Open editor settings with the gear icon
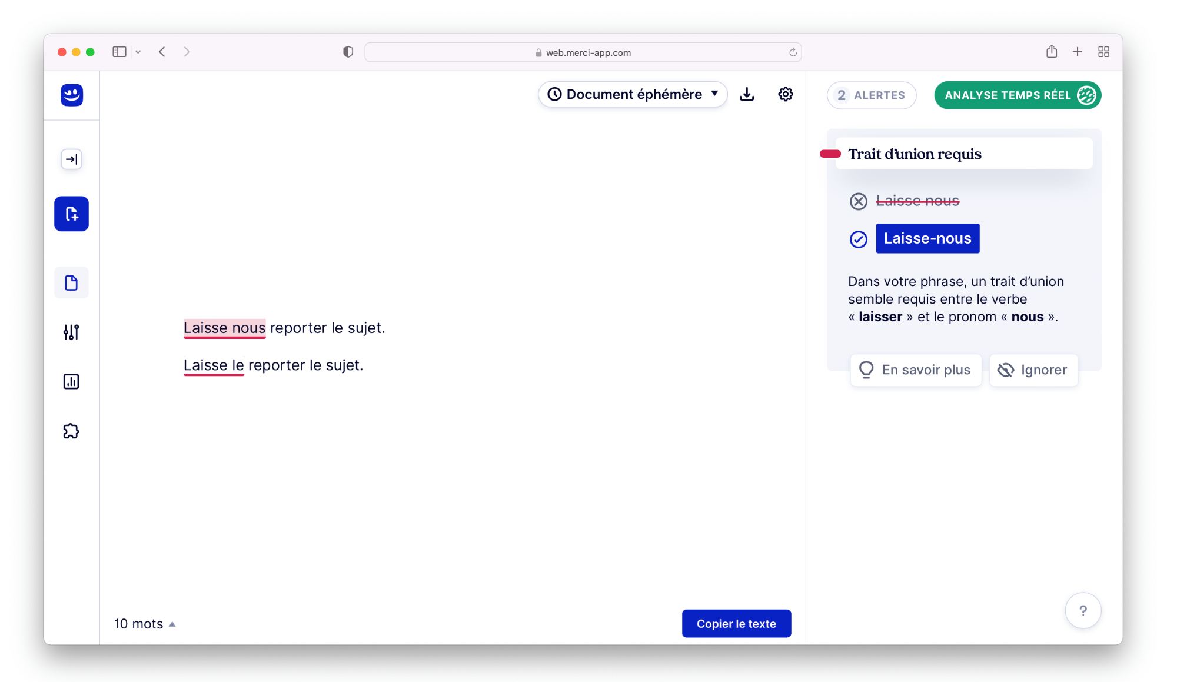 (786, 94)
